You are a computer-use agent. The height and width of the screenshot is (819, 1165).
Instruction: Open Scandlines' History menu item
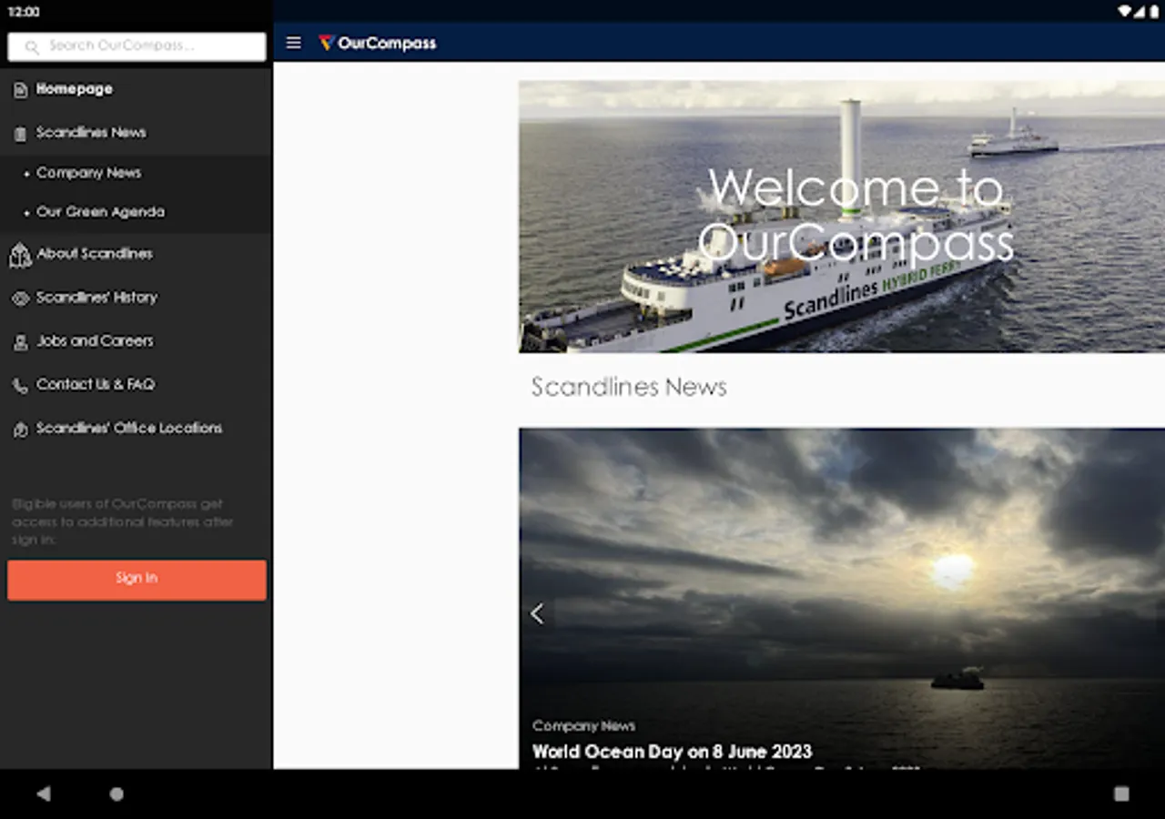137,298
